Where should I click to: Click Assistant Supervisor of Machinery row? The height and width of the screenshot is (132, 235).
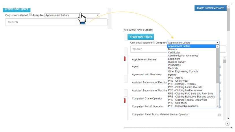(x=149, y=91)
